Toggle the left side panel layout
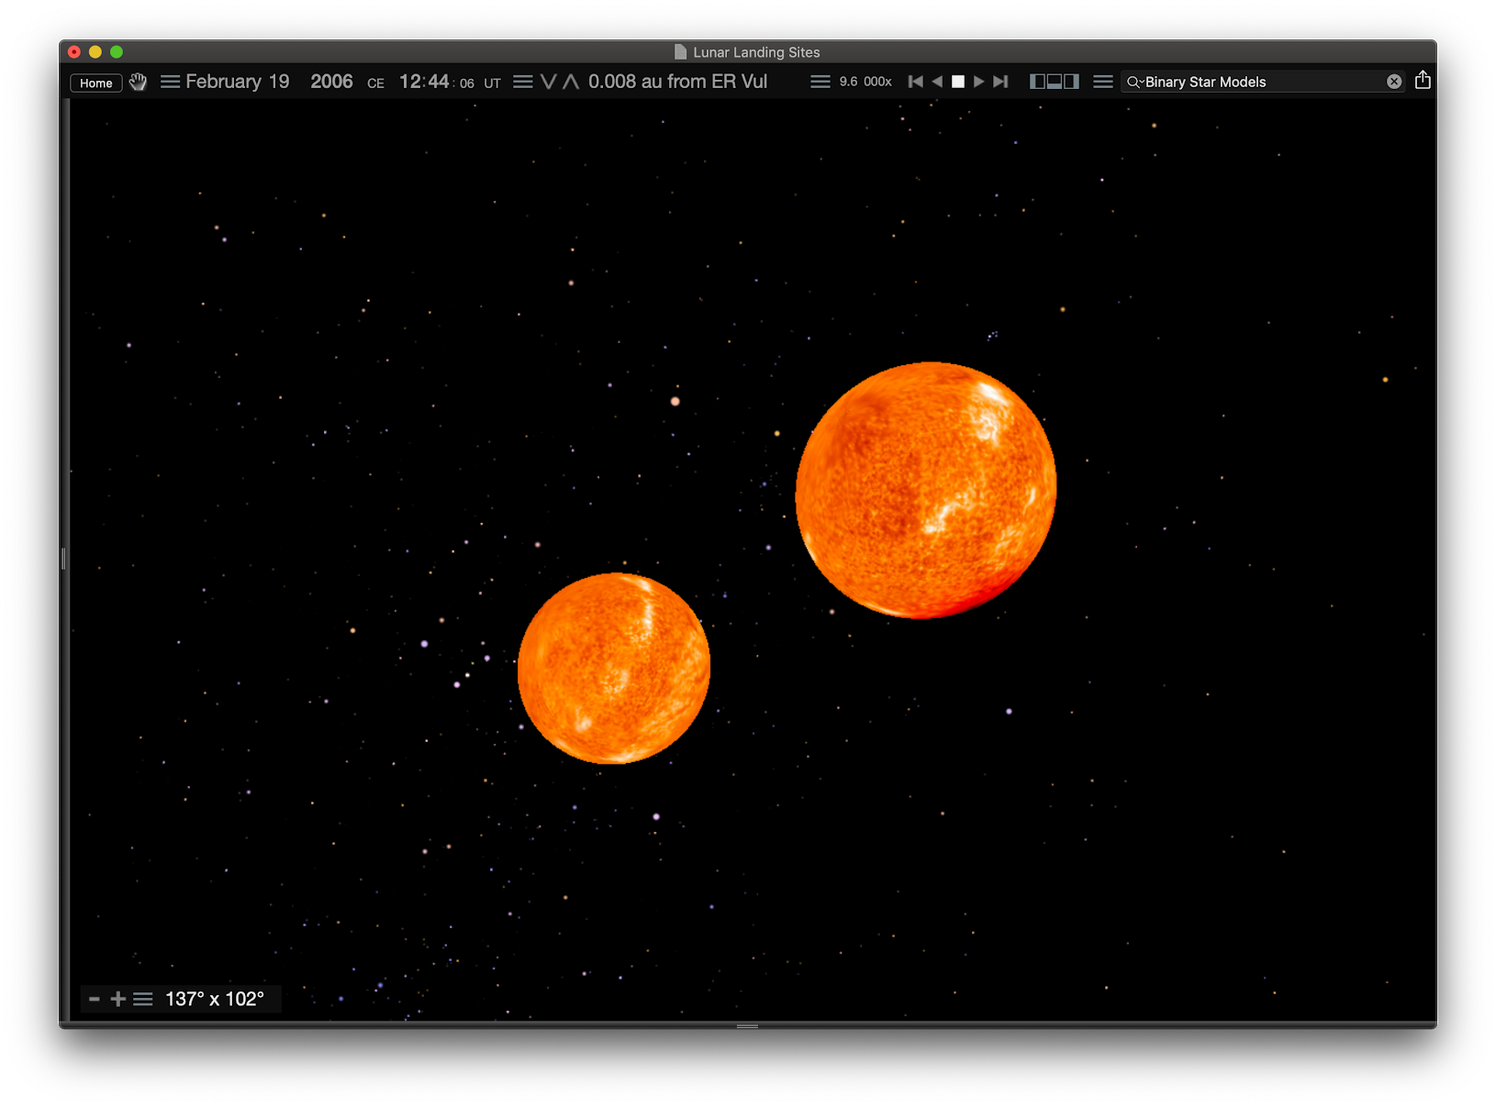Image resolution: width=1496 pixels, height=1107 pixels. [1036, 81]
